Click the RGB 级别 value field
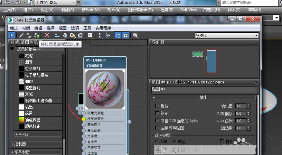Image resolution: width=282 pixels, height=155 pixels. point(241,121)
